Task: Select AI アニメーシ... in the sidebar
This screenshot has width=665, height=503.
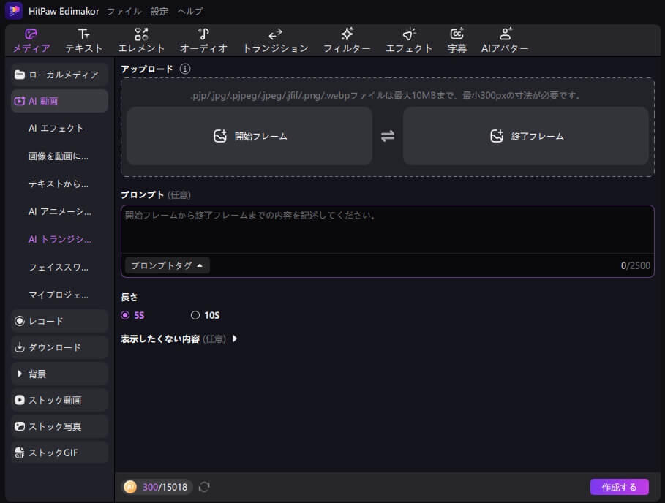Action: [x=59, y=211]
